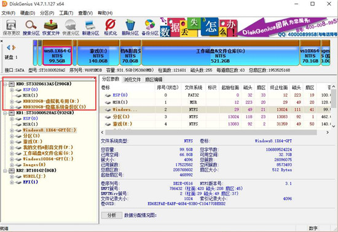Click the Save Changes (保存更改) toolbar icon

pyautogui.click(x=11, y=27)
